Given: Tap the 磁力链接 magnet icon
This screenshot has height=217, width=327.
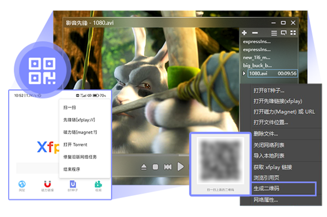Looking at the screenshot, I should [47, 184].
